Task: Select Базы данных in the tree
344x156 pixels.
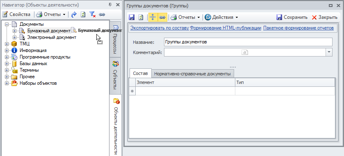Action: pos(33,63)
